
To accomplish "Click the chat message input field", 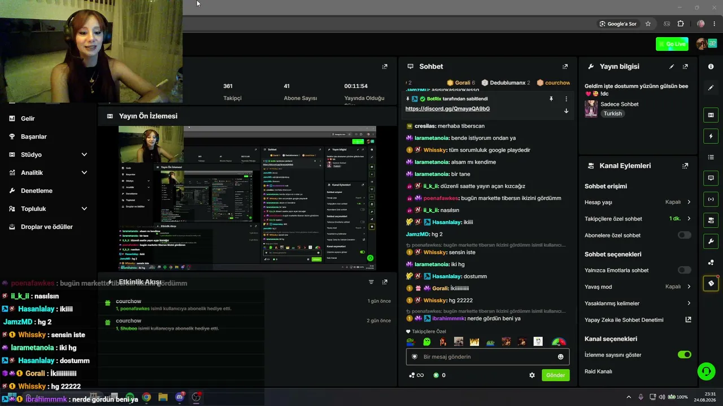I will tap(487, 356).
